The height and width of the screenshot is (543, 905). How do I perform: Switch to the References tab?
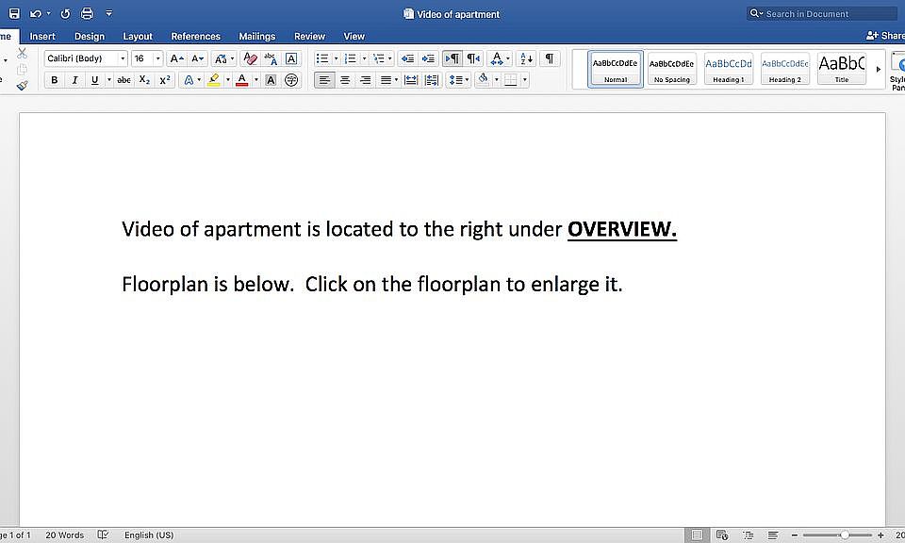point(196,36)
